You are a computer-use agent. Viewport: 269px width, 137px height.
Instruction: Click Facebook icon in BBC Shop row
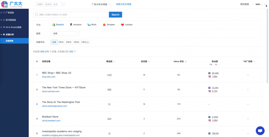click(209, 73)
